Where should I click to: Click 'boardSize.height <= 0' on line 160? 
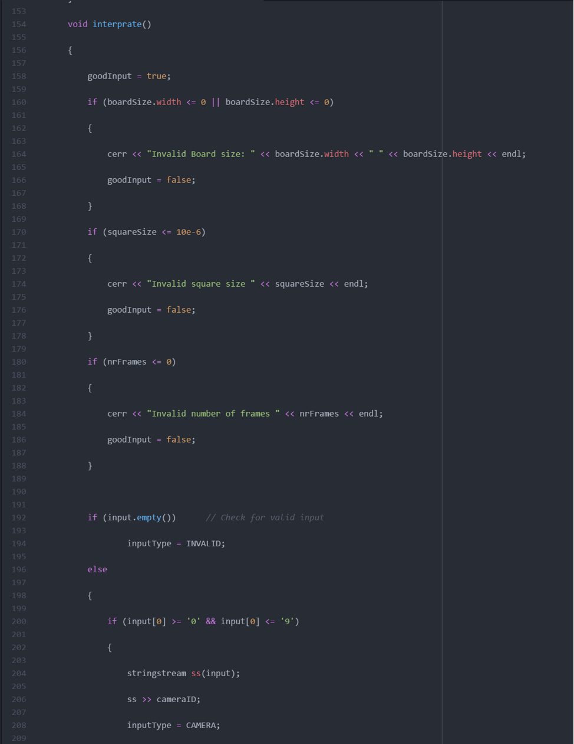277,102
